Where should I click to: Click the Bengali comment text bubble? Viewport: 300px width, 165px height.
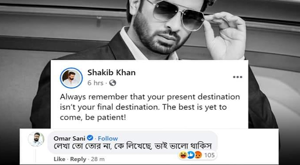pos(132,142)
